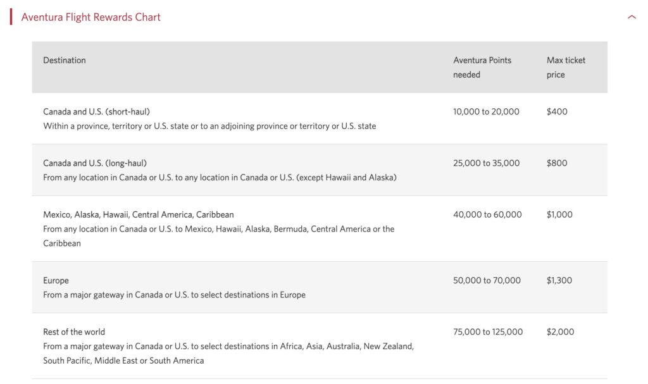The width and height of the screenshot is (648, 384).
Task: Select the Destination column header
Action: coord(62,60)
